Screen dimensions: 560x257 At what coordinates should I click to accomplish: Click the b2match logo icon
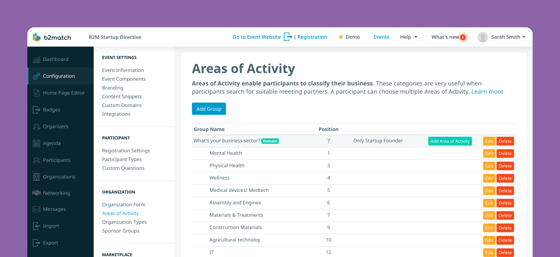tap(37, 37)
